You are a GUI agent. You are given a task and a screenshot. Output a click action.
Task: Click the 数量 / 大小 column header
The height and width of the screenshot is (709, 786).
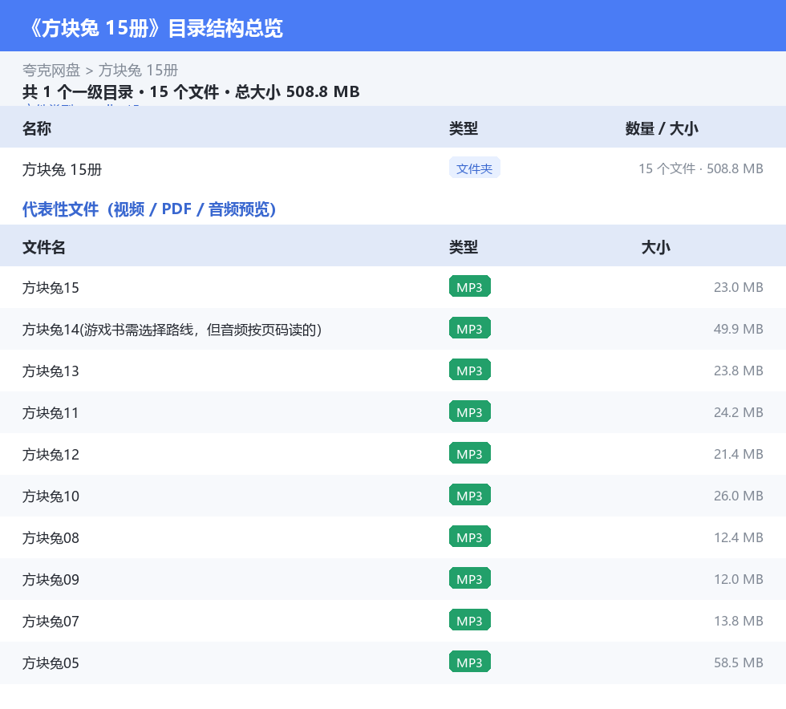pos(662,128)
